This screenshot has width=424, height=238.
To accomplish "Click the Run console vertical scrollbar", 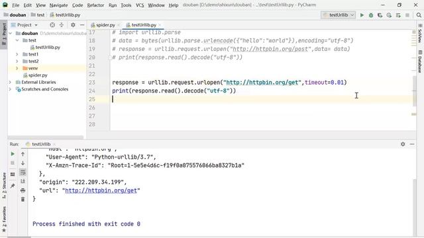I will pos(414,207).
